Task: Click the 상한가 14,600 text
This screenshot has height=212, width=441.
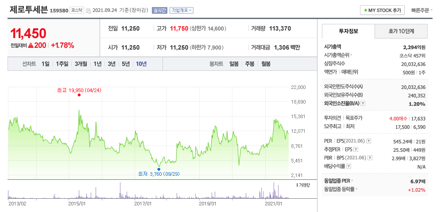Action: 208,28
